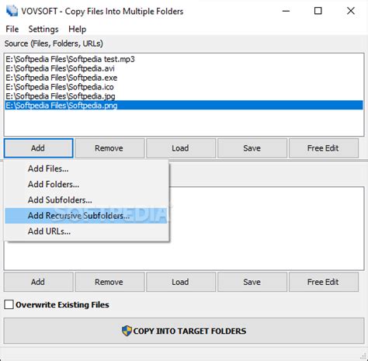Click the target list Add button
This screenshot has height=361, width=368.
(x=38, y=282)
